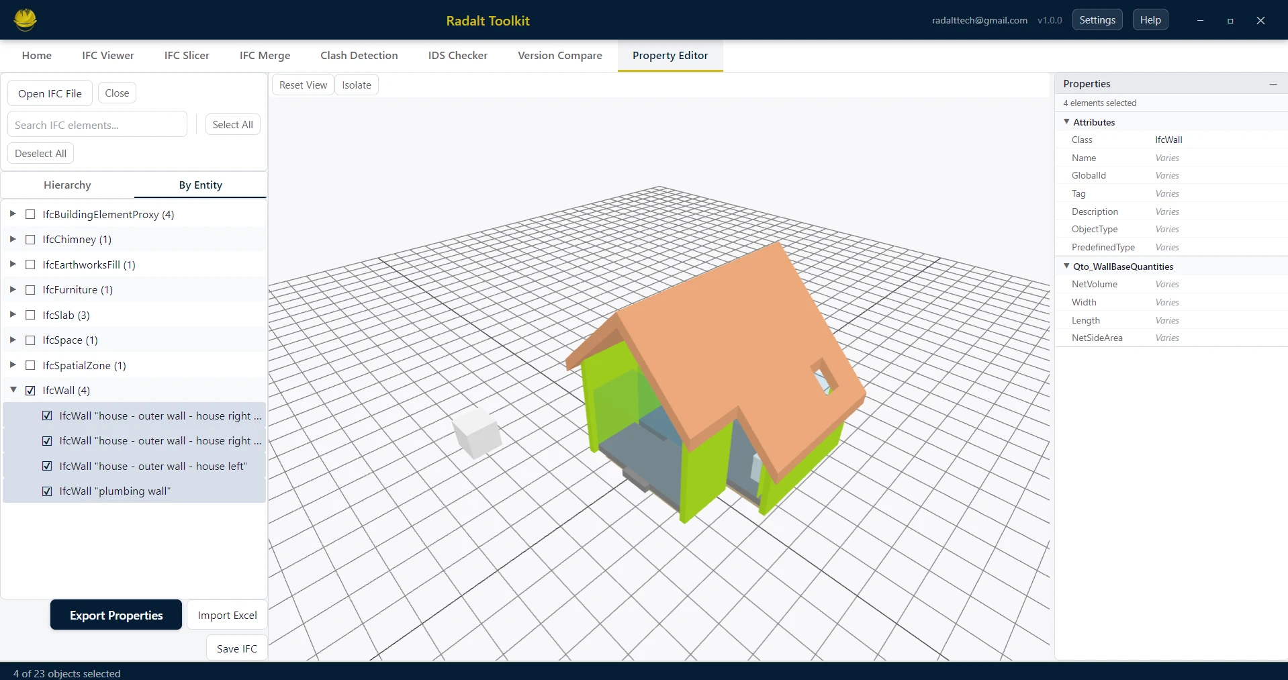Check the IfcChimney checkbox
This screenshot has width=1288, height=680.
point(30,239)
